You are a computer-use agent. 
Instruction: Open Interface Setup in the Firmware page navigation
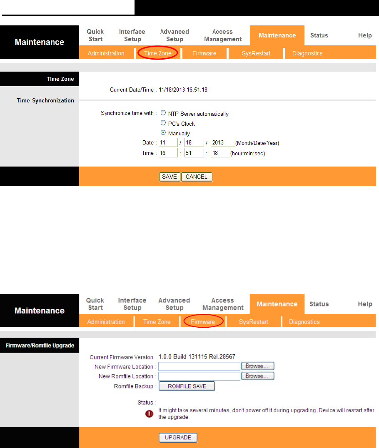click(132, 304)
